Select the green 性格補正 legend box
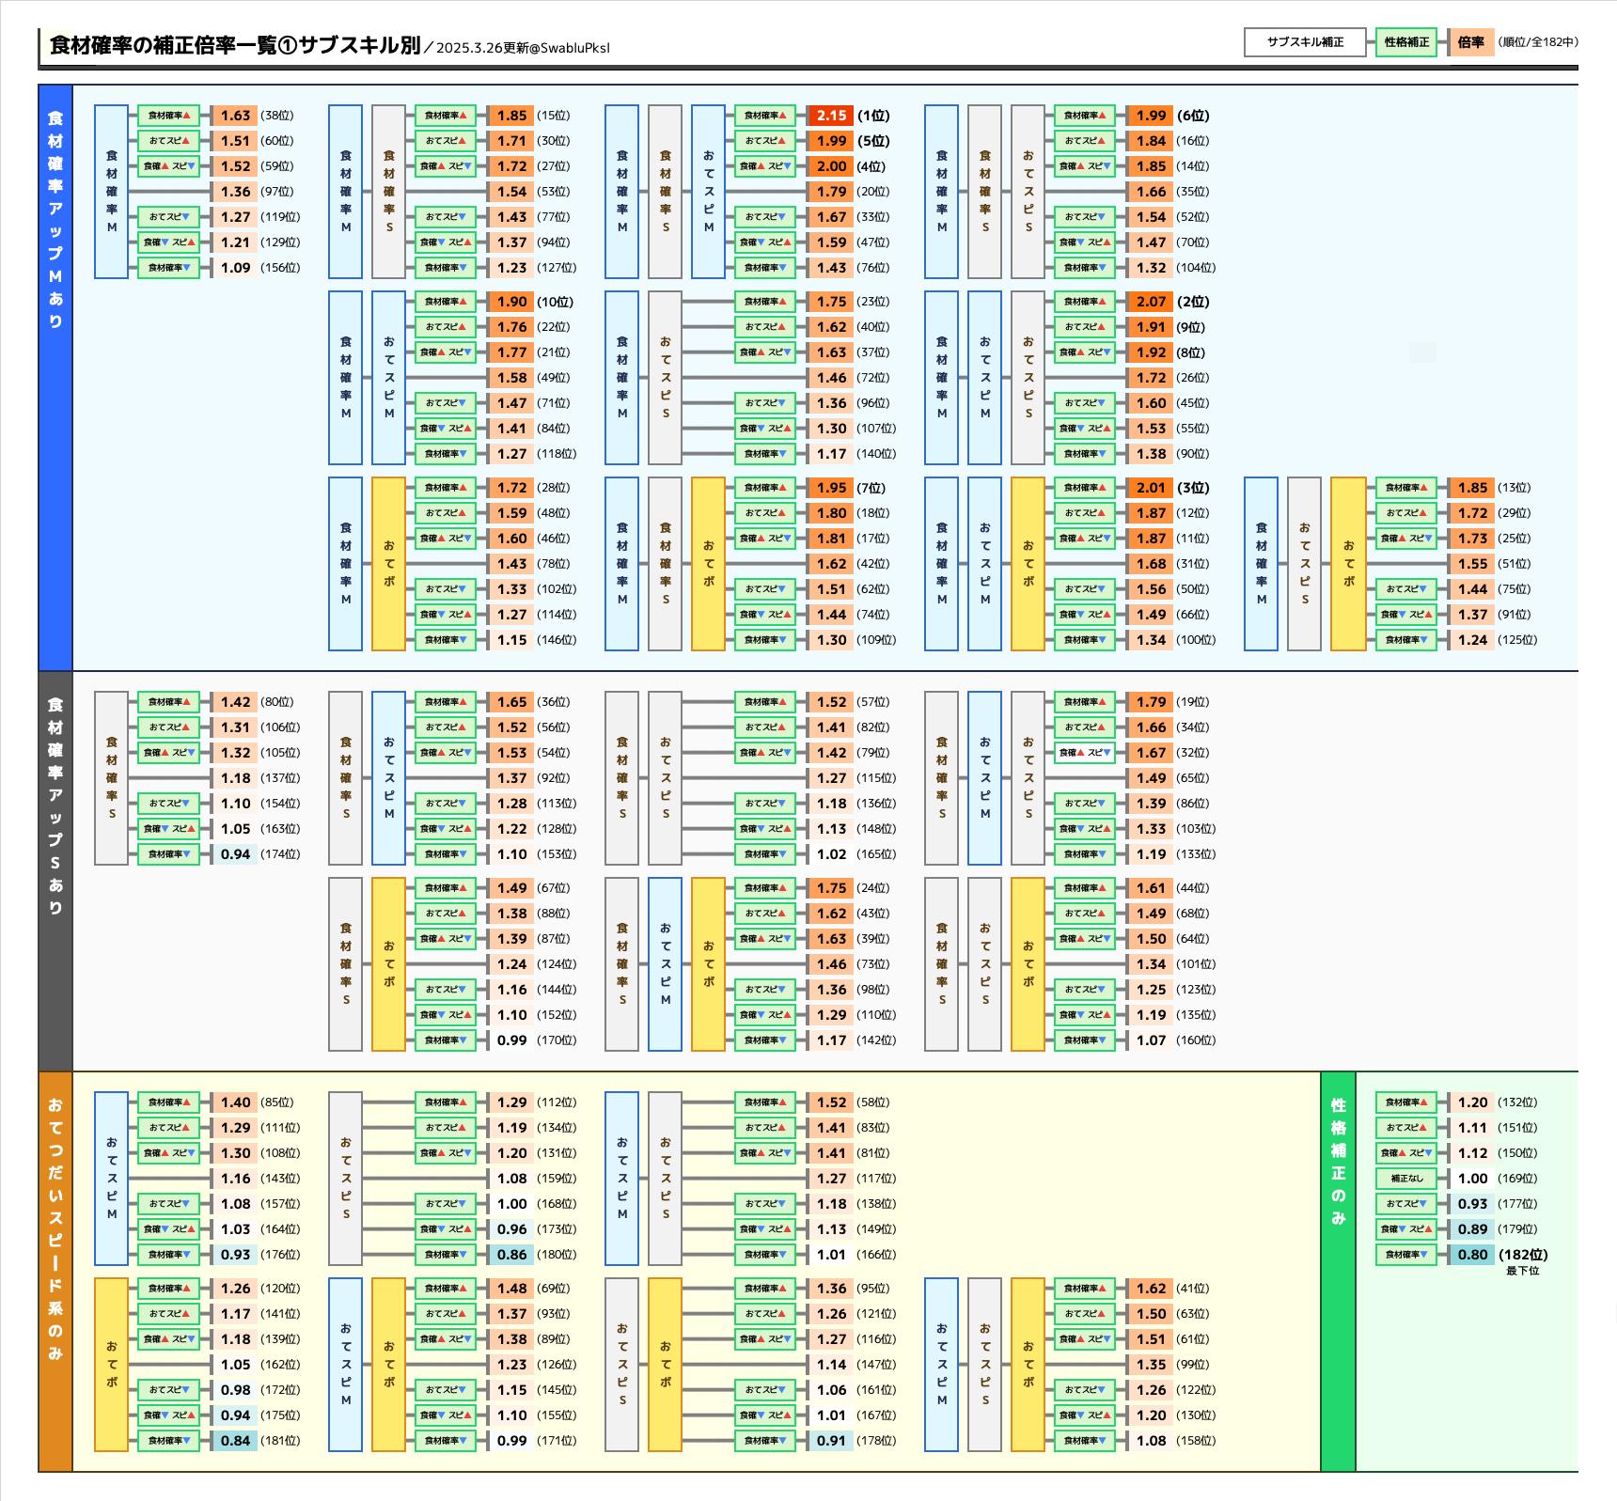Viewport: 1617px width, 1501px height. 1405,42
